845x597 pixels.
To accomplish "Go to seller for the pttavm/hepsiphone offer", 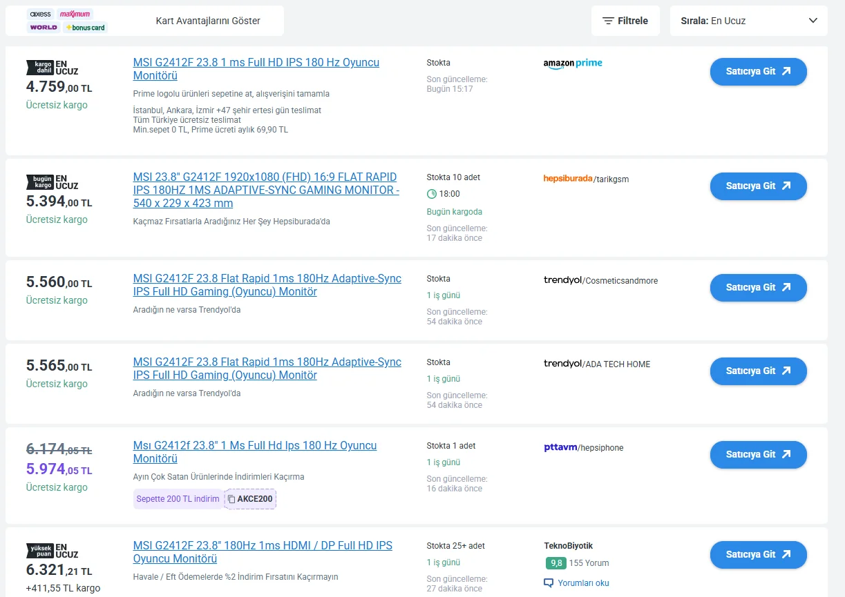I will tap(758, 454).
